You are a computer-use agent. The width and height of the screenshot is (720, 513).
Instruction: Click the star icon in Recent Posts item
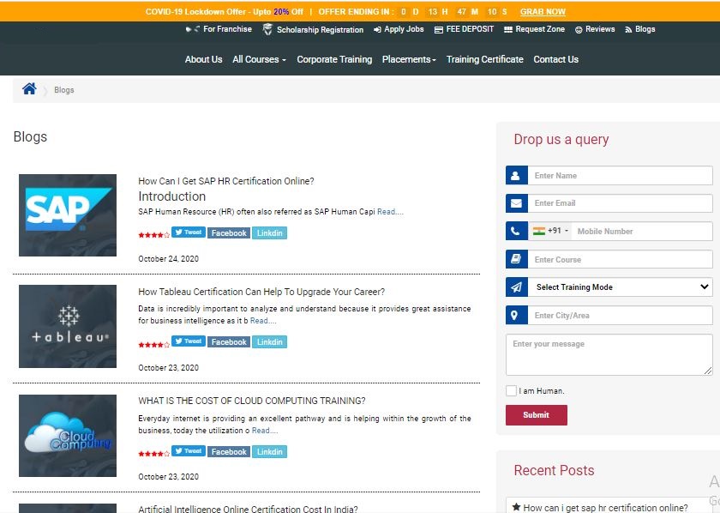pos(517,507)
